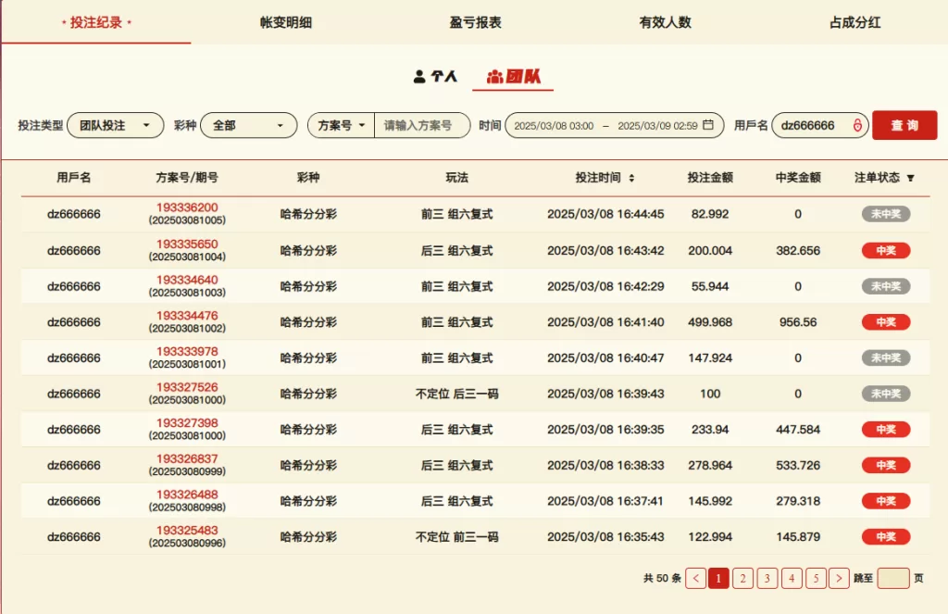Open scheme number 193327398
The height and width of the screenshot is (614, 948).
[187, 422]
